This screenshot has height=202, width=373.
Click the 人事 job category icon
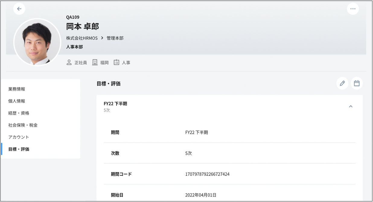click(x=116, y=63)
